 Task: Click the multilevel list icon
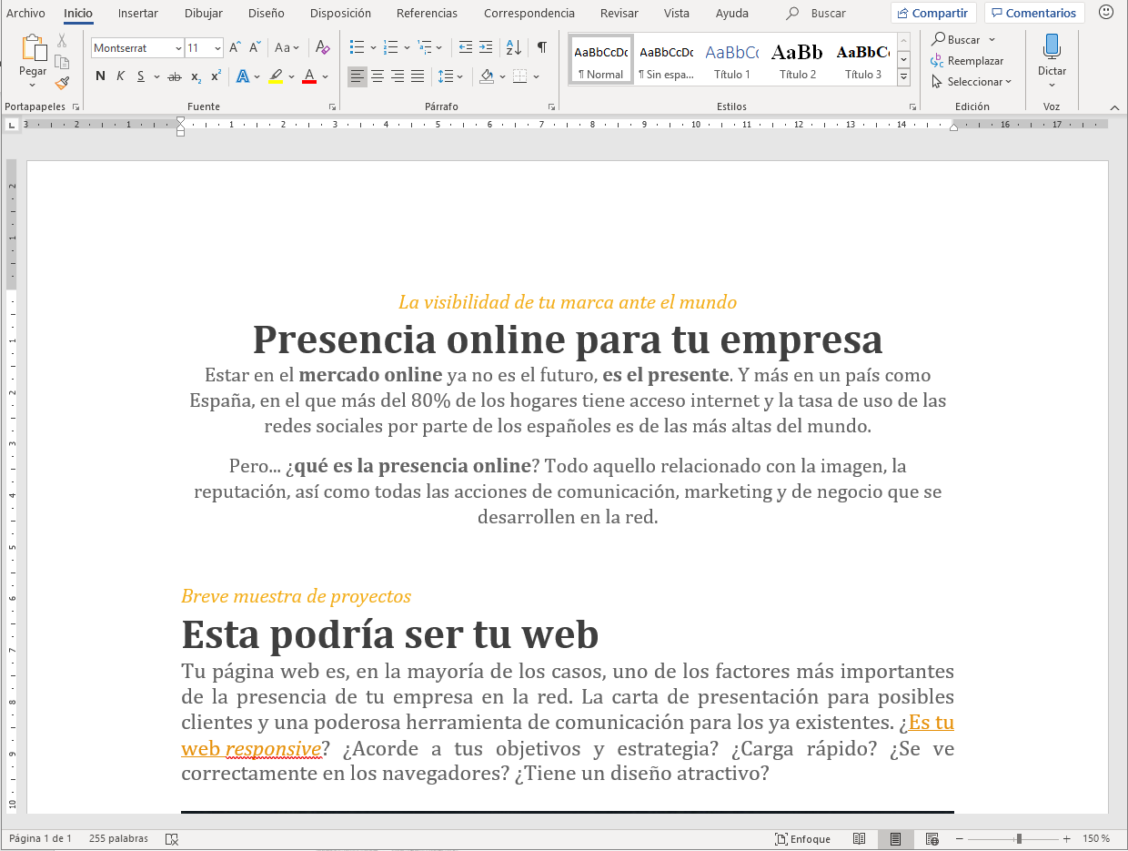pos(425,47)
